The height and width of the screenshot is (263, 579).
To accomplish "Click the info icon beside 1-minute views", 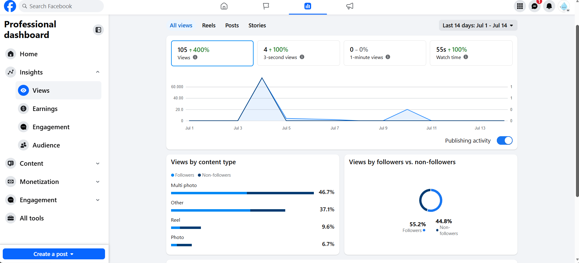I will pyautogui.click(x=388, y=57).
